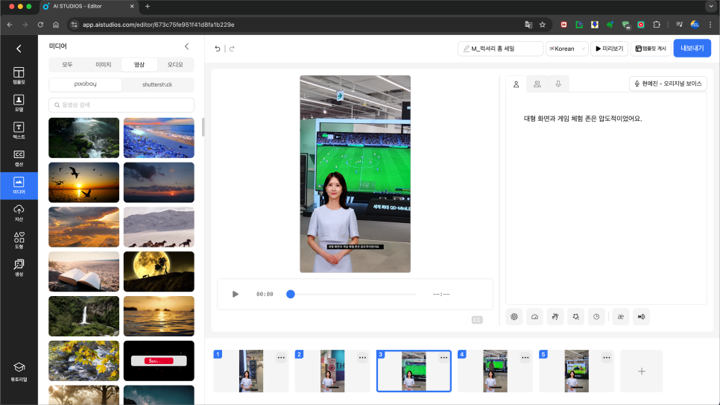720x405 pixels.
Task: Undo the last editor action
Action: coord(218,48)
